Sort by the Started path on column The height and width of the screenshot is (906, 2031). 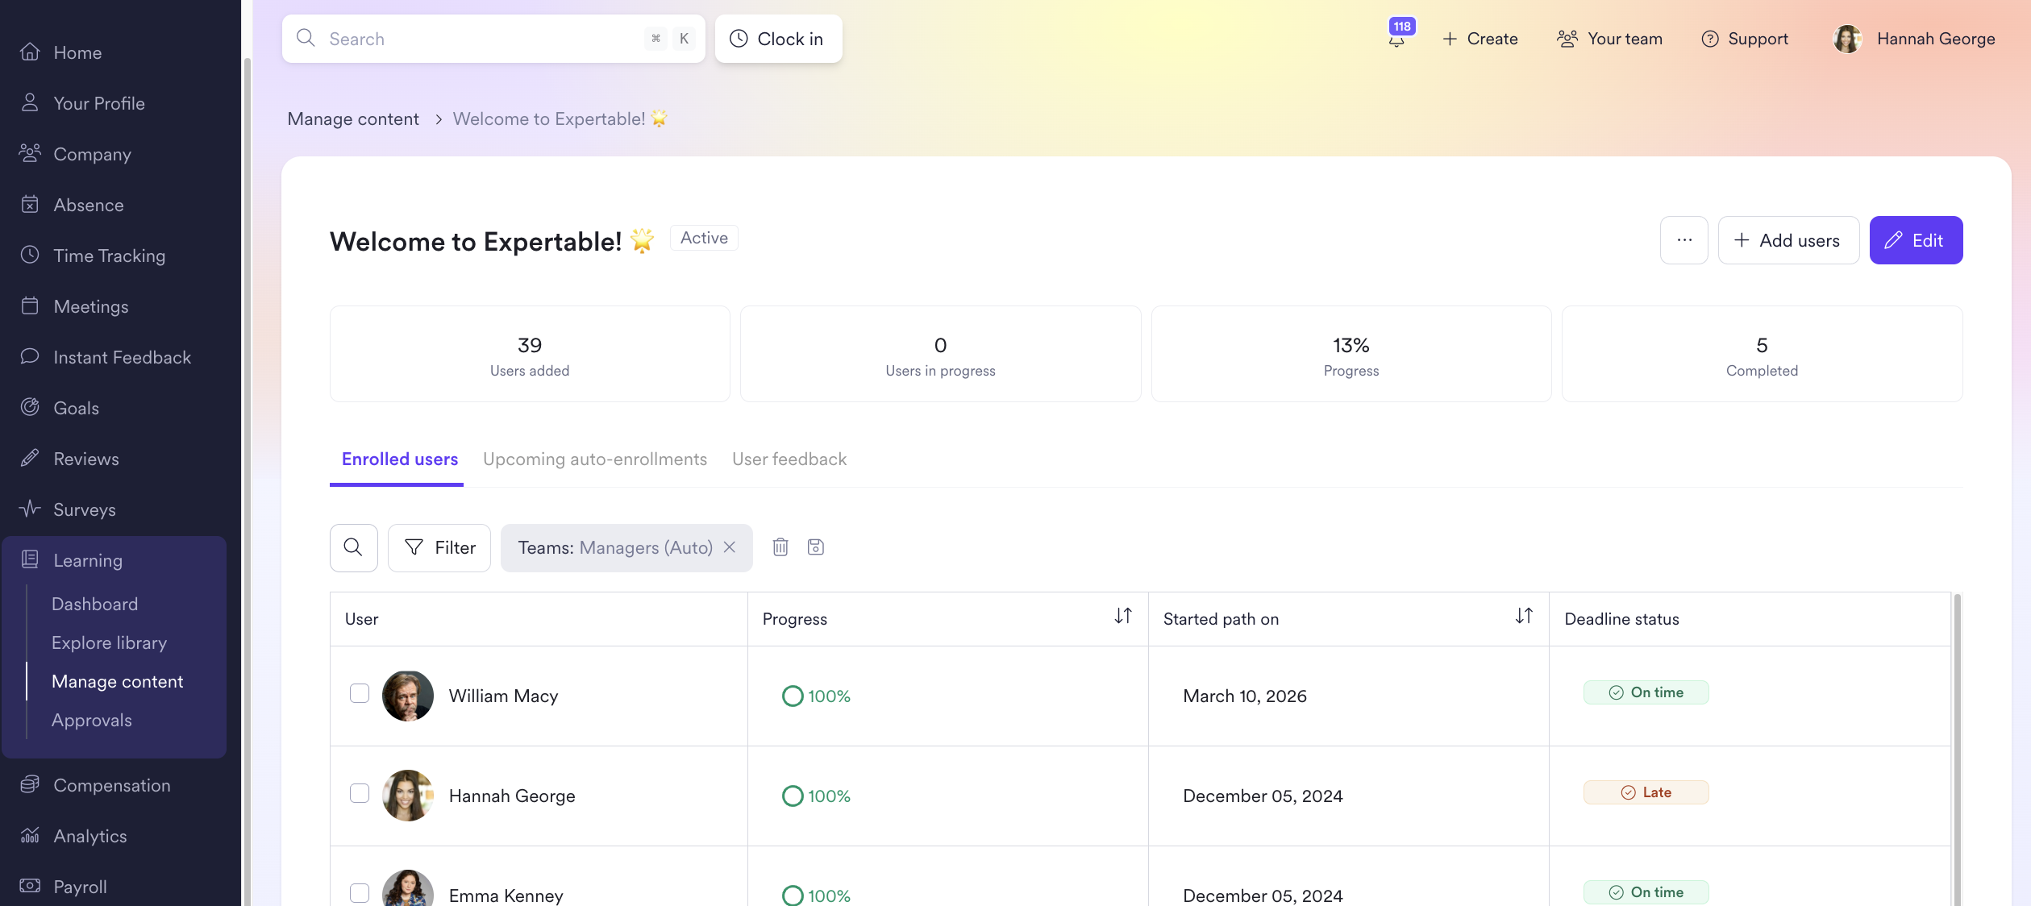pos(1523,617)
